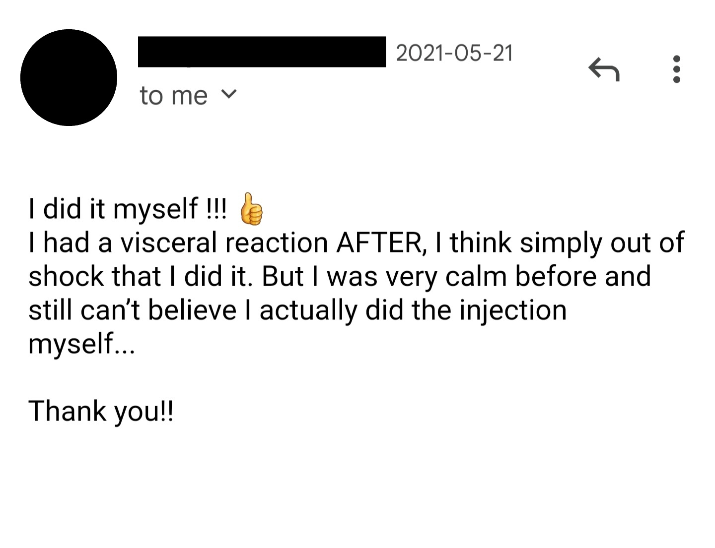Image resolution: width=715 pixels, height=548 pixels.
Task: Open the three-dot more options menu
Action: pos(676,69)
